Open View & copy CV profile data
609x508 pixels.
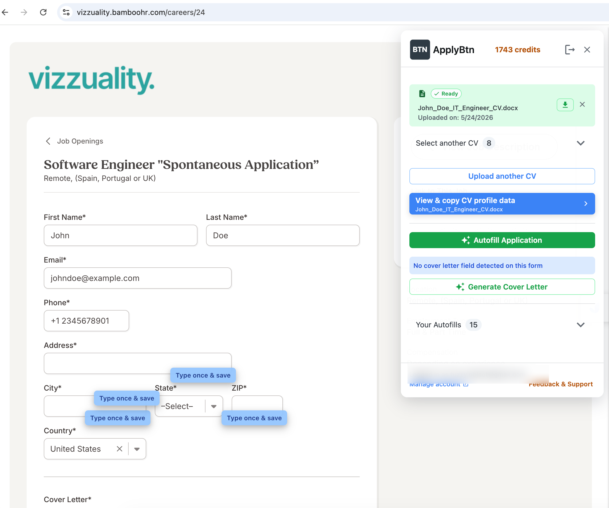click(502, 204)
